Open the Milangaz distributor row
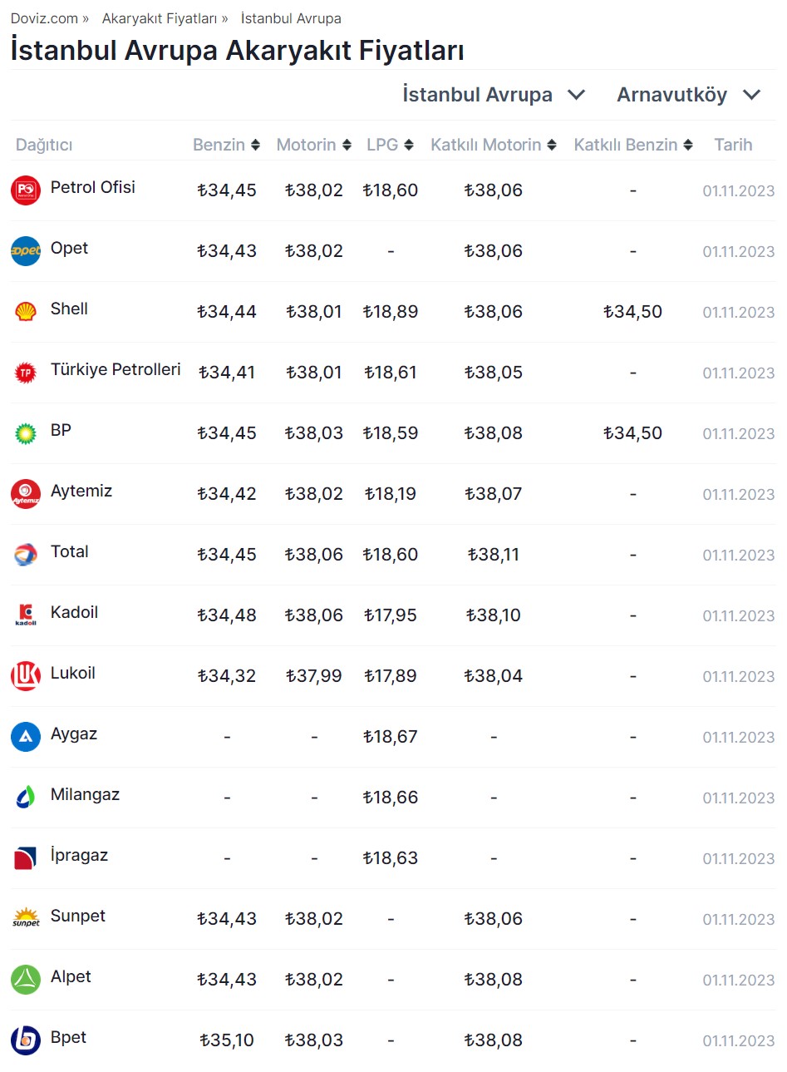 pyautogui.click(x=85, y=794)
